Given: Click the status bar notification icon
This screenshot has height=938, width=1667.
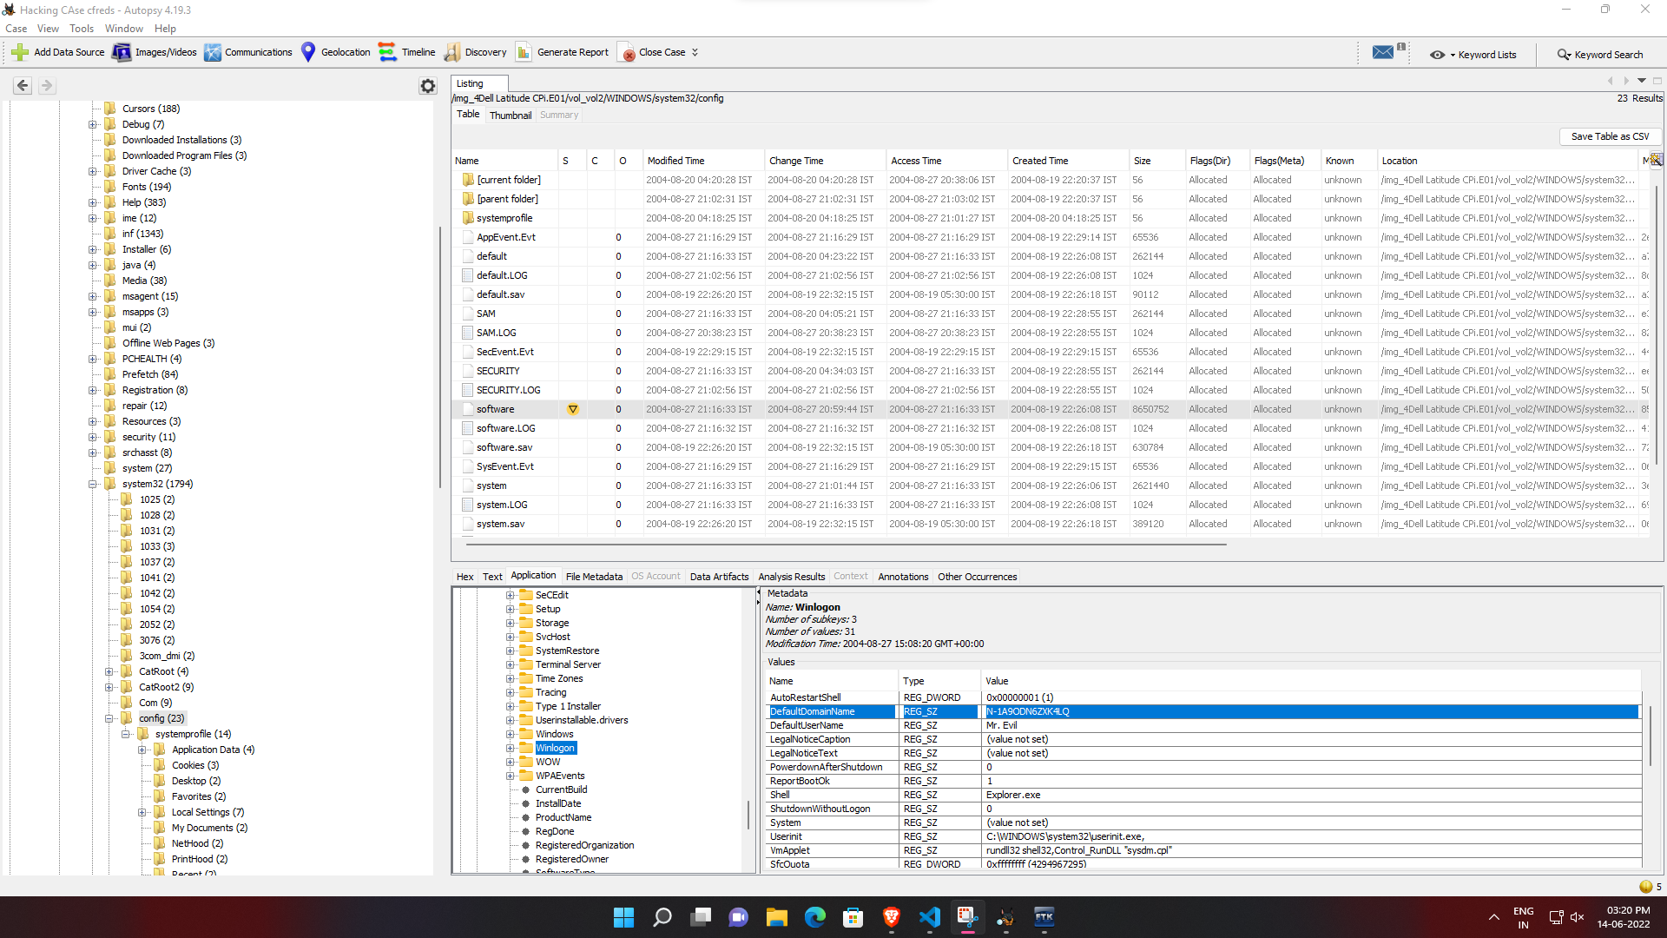Looking at the screenshot, I should tap(1645, 887).
